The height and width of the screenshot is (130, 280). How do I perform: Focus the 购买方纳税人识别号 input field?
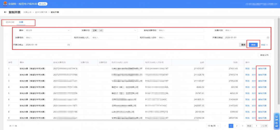pos(114,38)
